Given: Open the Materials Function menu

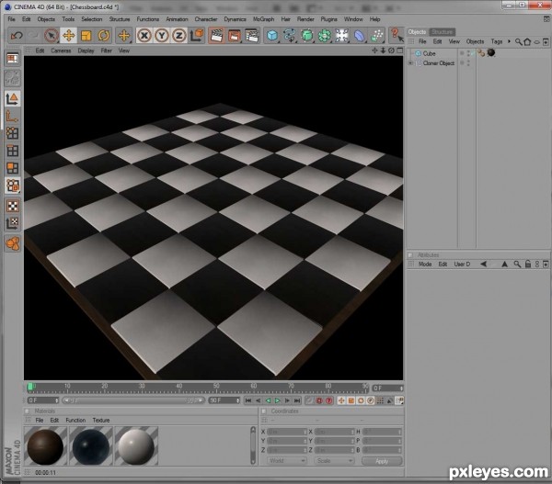Looking at the screenshot, I should pyautogui.click(x=75, y=420).
